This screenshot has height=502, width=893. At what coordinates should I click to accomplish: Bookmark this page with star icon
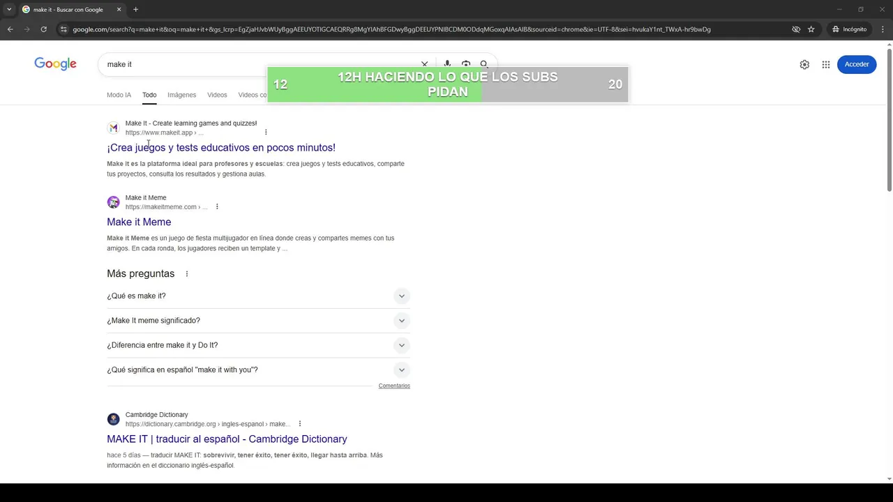(x=811, y=29)
